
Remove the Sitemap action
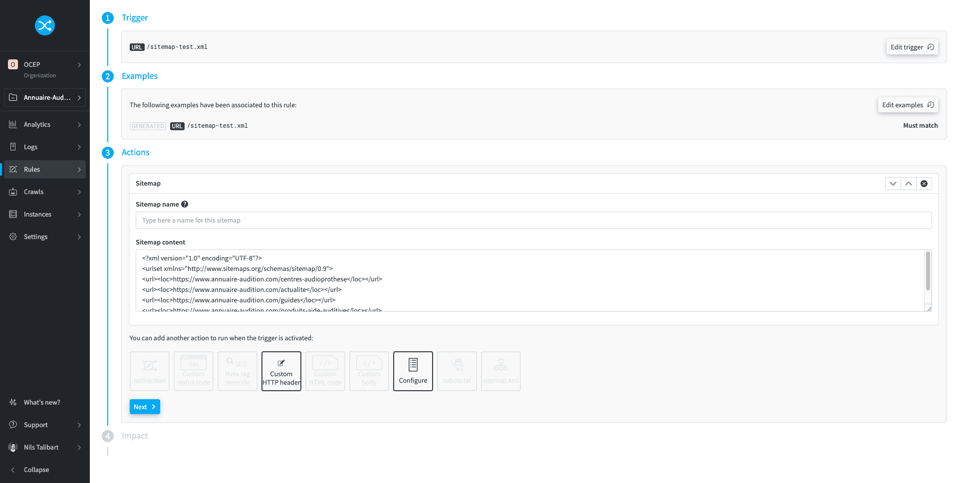pos(924,183)
